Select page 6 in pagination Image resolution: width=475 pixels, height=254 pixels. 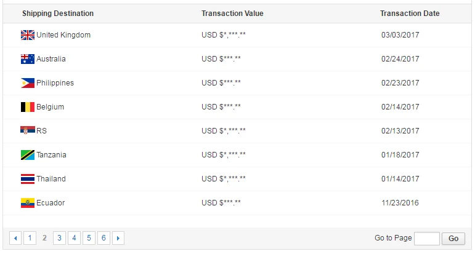tap(104, 238)
